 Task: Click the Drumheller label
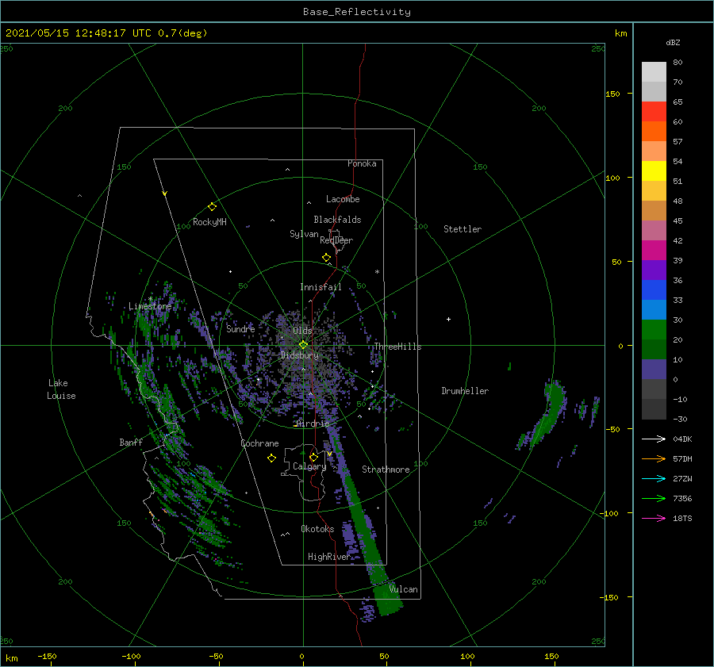pos(465,391)
